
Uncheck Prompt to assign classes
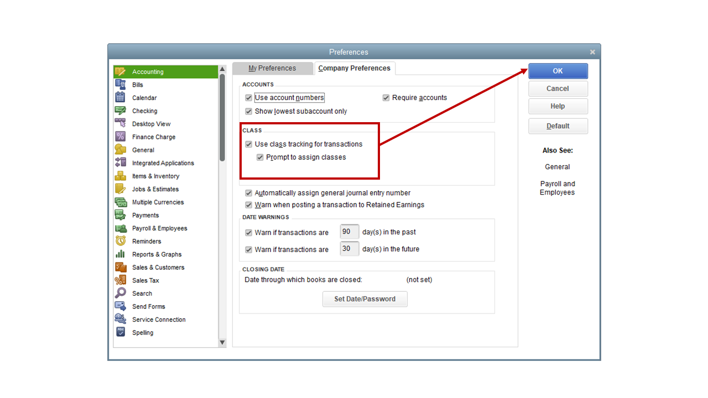260,158
